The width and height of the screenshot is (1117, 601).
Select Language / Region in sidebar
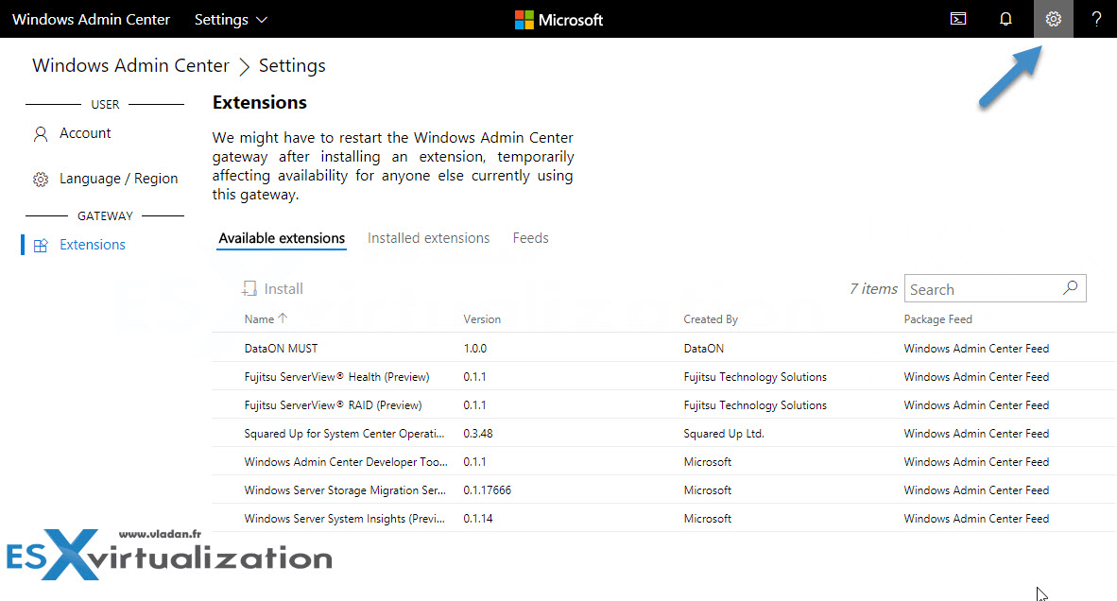point(118,179)
